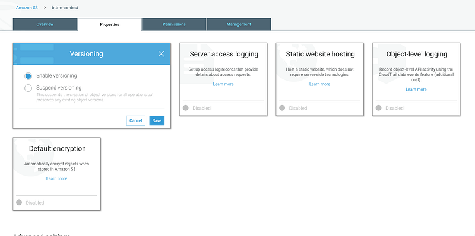Click the Server access logging Disabled status icon
This screenshot has height=236, width=475.
[x=186, y=108]
